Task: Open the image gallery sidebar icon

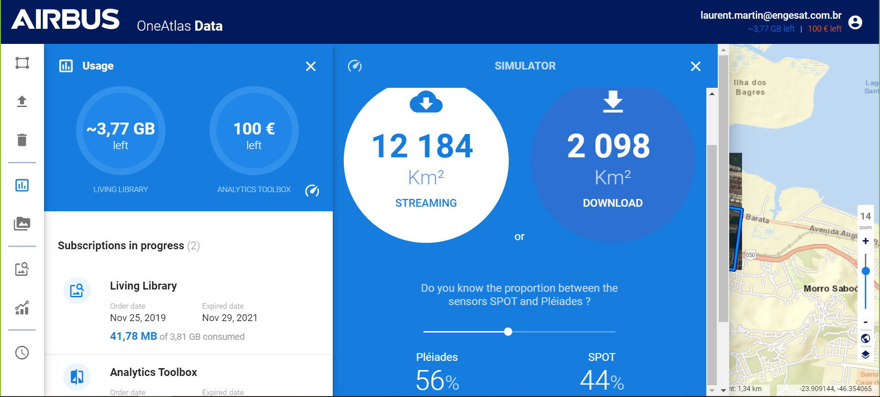Action: tap(22, 224)
